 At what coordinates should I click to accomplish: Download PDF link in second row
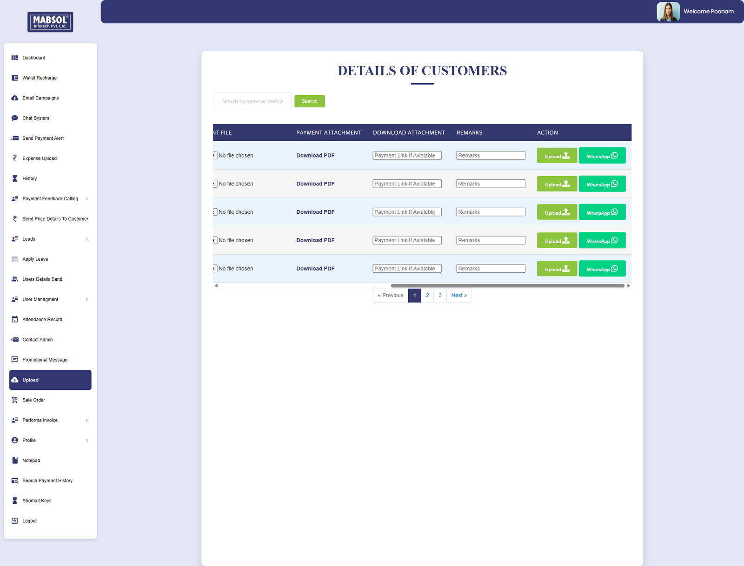[x=315, y=184]
